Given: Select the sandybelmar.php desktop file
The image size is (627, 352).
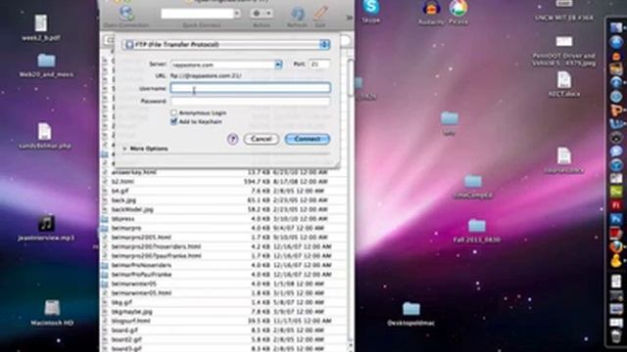Looking at the screenshot, I should [45, 137].
